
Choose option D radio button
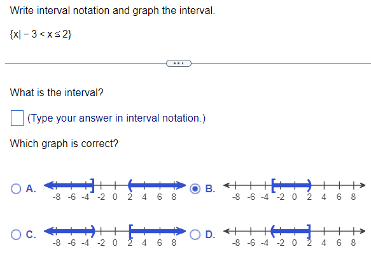[195, 234]
